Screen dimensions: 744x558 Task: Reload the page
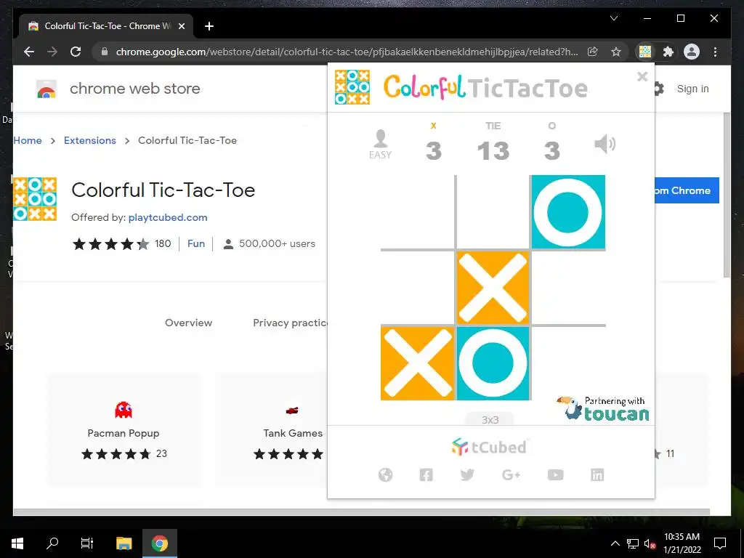[x=76, y=52]
